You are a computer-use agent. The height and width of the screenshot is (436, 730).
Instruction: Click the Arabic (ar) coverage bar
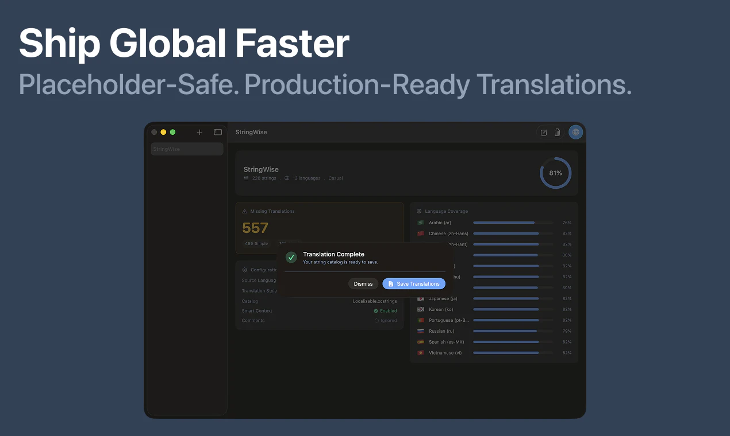[513, 223]
